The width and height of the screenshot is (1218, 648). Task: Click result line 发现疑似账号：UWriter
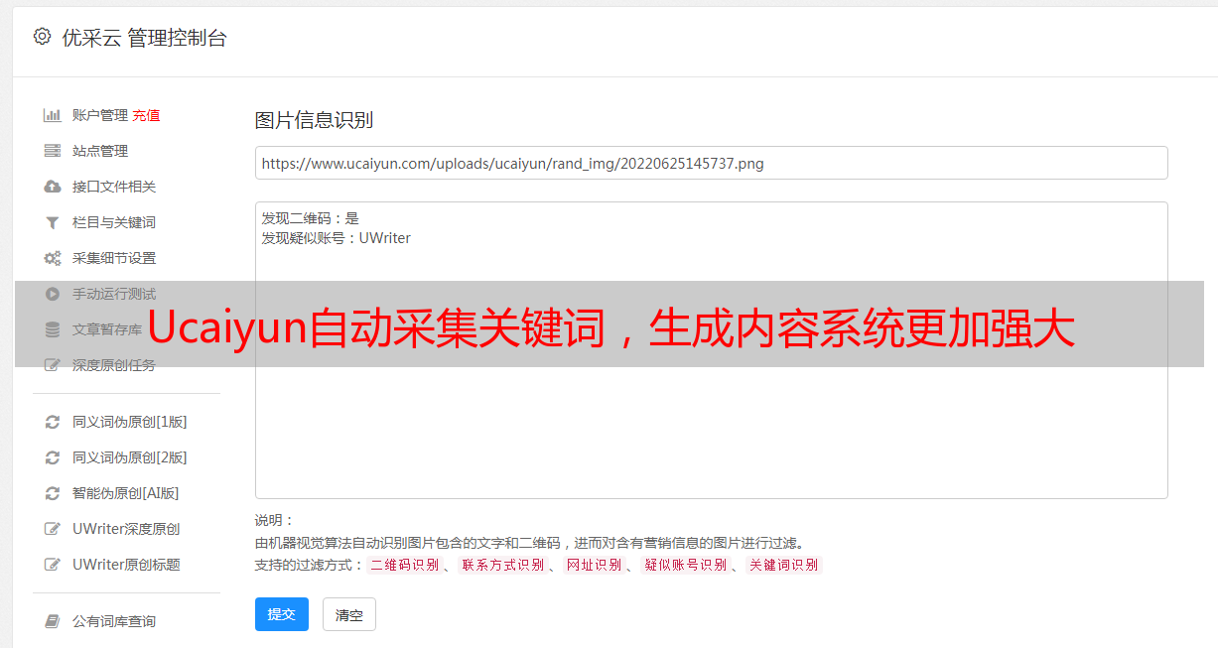(336, 238)
